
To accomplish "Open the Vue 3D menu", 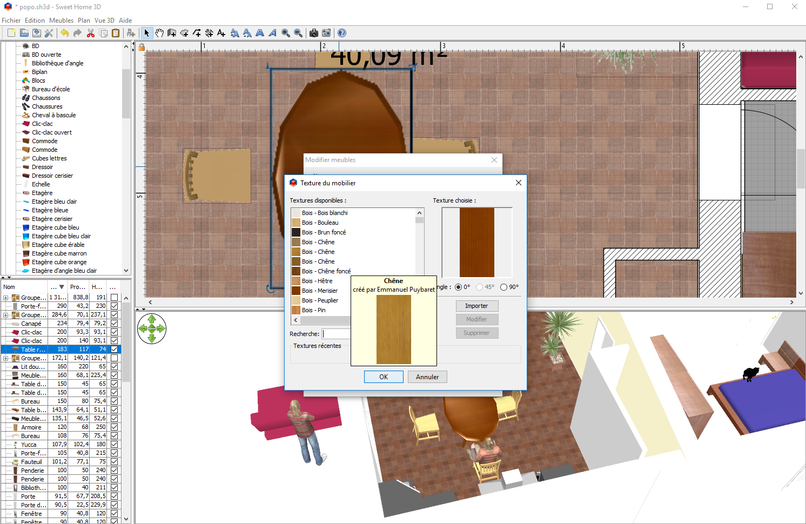I will point(104,21).
